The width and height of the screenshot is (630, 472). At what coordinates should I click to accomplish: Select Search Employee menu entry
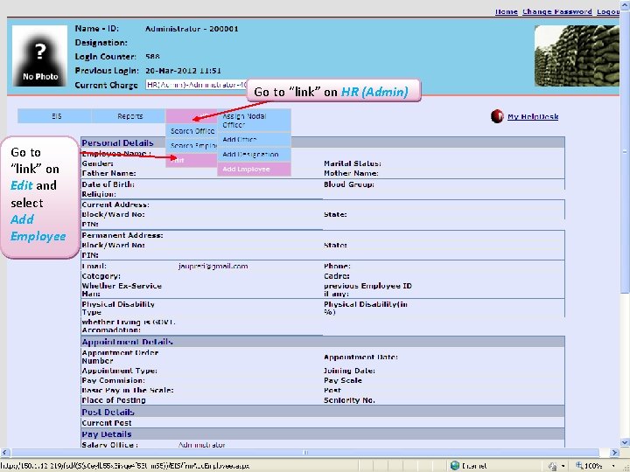pyautogui.click(x=192, y=146)
